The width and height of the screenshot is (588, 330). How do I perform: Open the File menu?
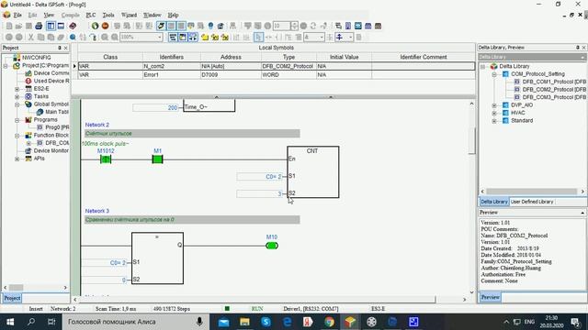click(x=17, y=15)
